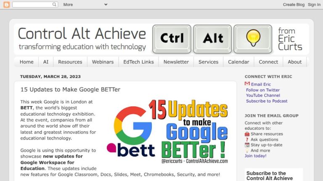This screenshot has height=181, width=323.
Task: Click the 15 Updates Google BETTer post image
Action: (167, 132)
